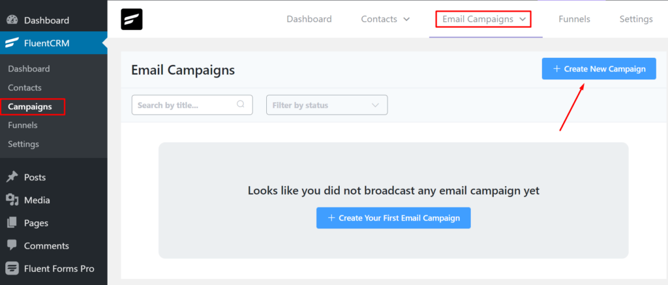The image size is (668, 285).
Task: Select Campaigns in the FluentCRM submenu
Action: tap(30, 107)
